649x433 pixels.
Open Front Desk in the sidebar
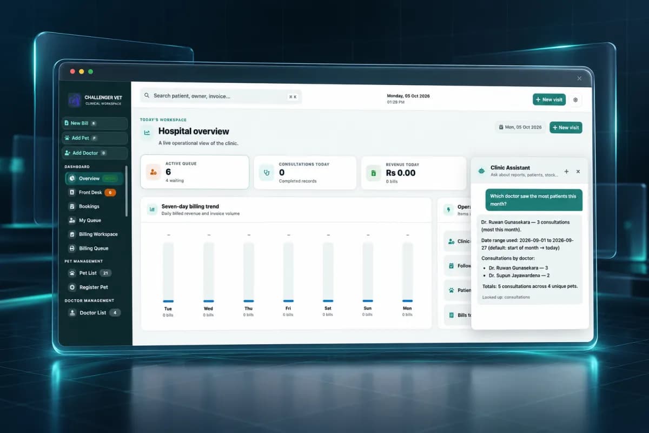click(94, 193)
